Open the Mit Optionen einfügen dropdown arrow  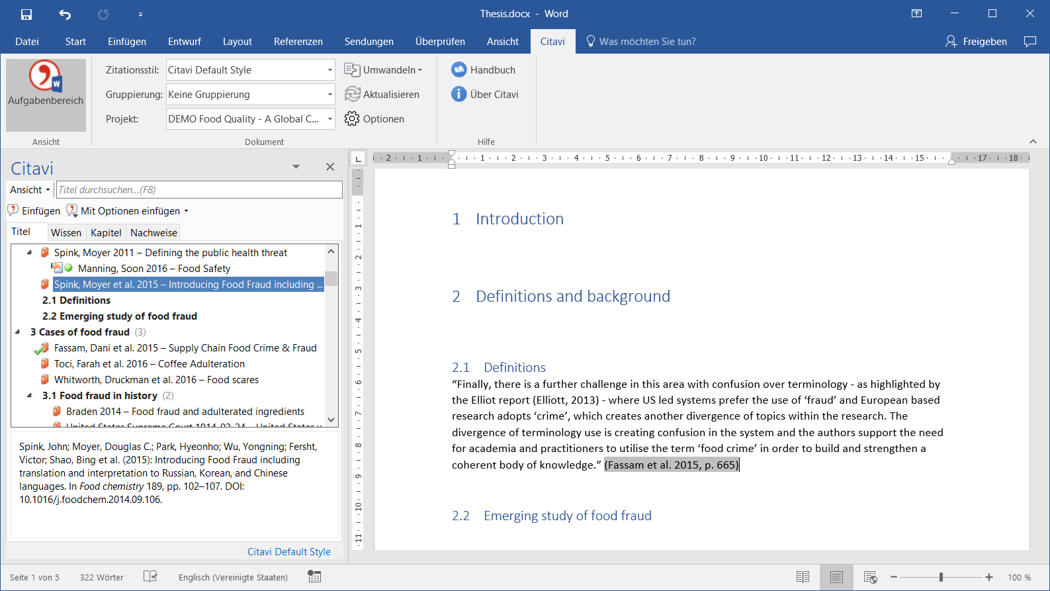(186, 211)
